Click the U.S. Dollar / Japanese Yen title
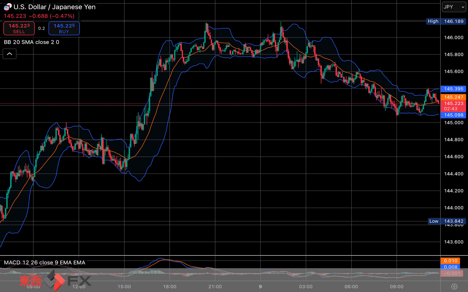The image size is (468, 292). (54, 7)
